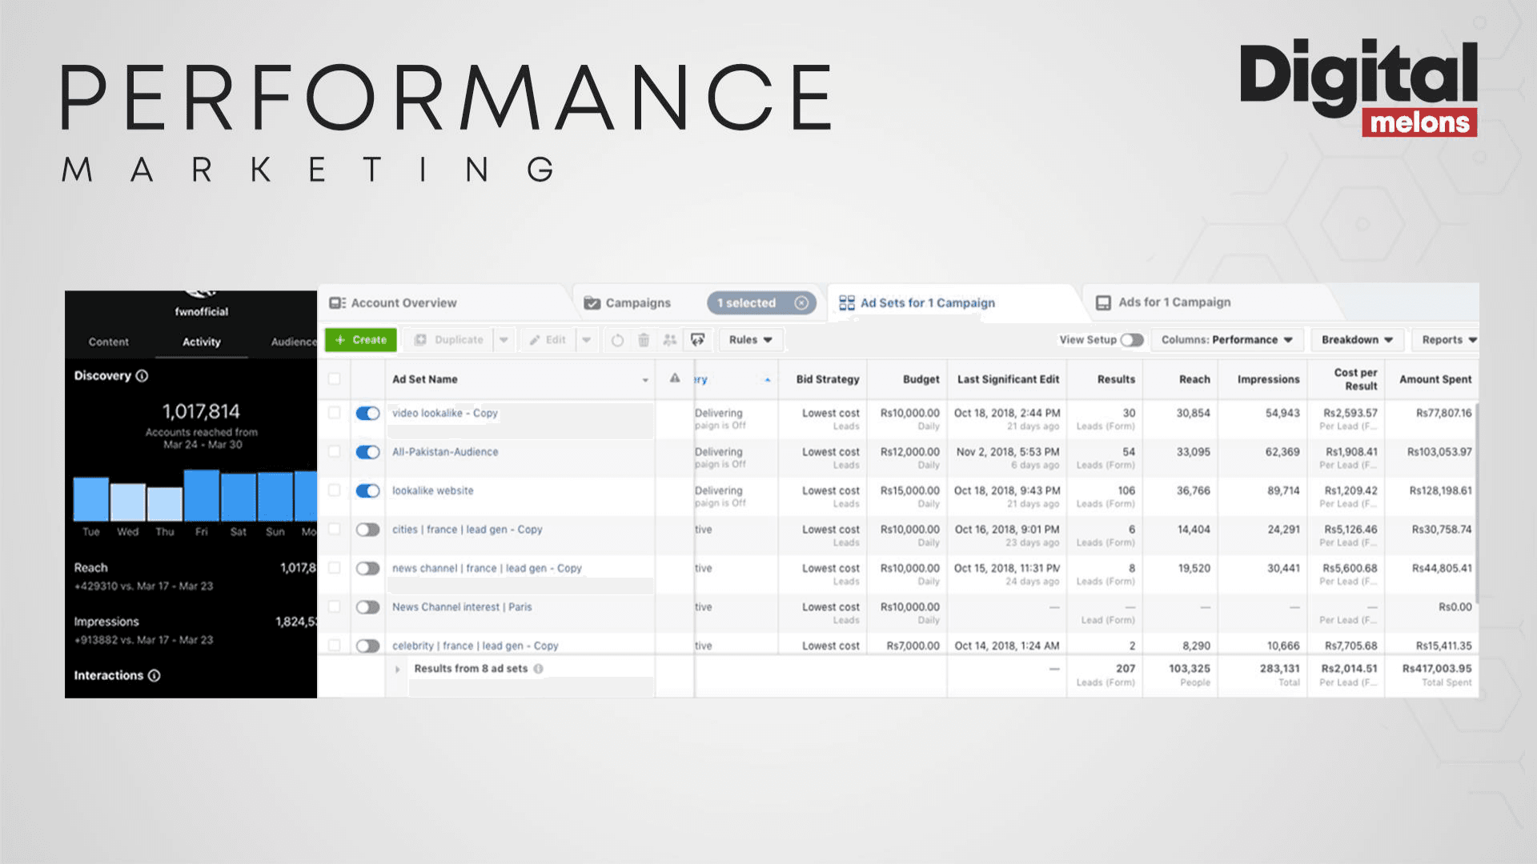This screenshot has height=864, width=1537.
Task: Click the trash delete icon in toolbar
Action: 644,340
